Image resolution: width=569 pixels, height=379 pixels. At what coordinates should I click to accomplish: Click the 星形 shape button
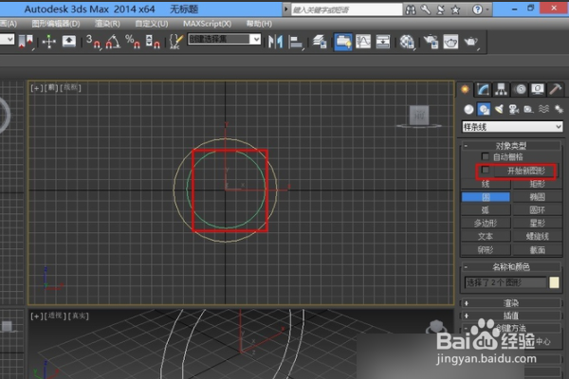click(537, 223)
